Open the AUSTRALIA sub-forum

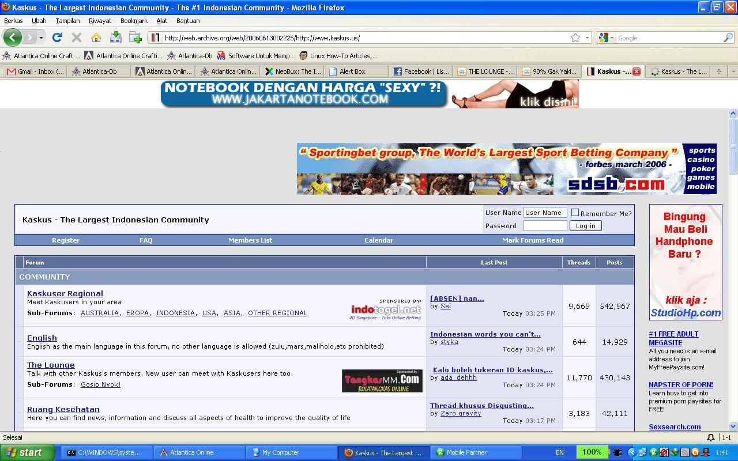[100, 313]
